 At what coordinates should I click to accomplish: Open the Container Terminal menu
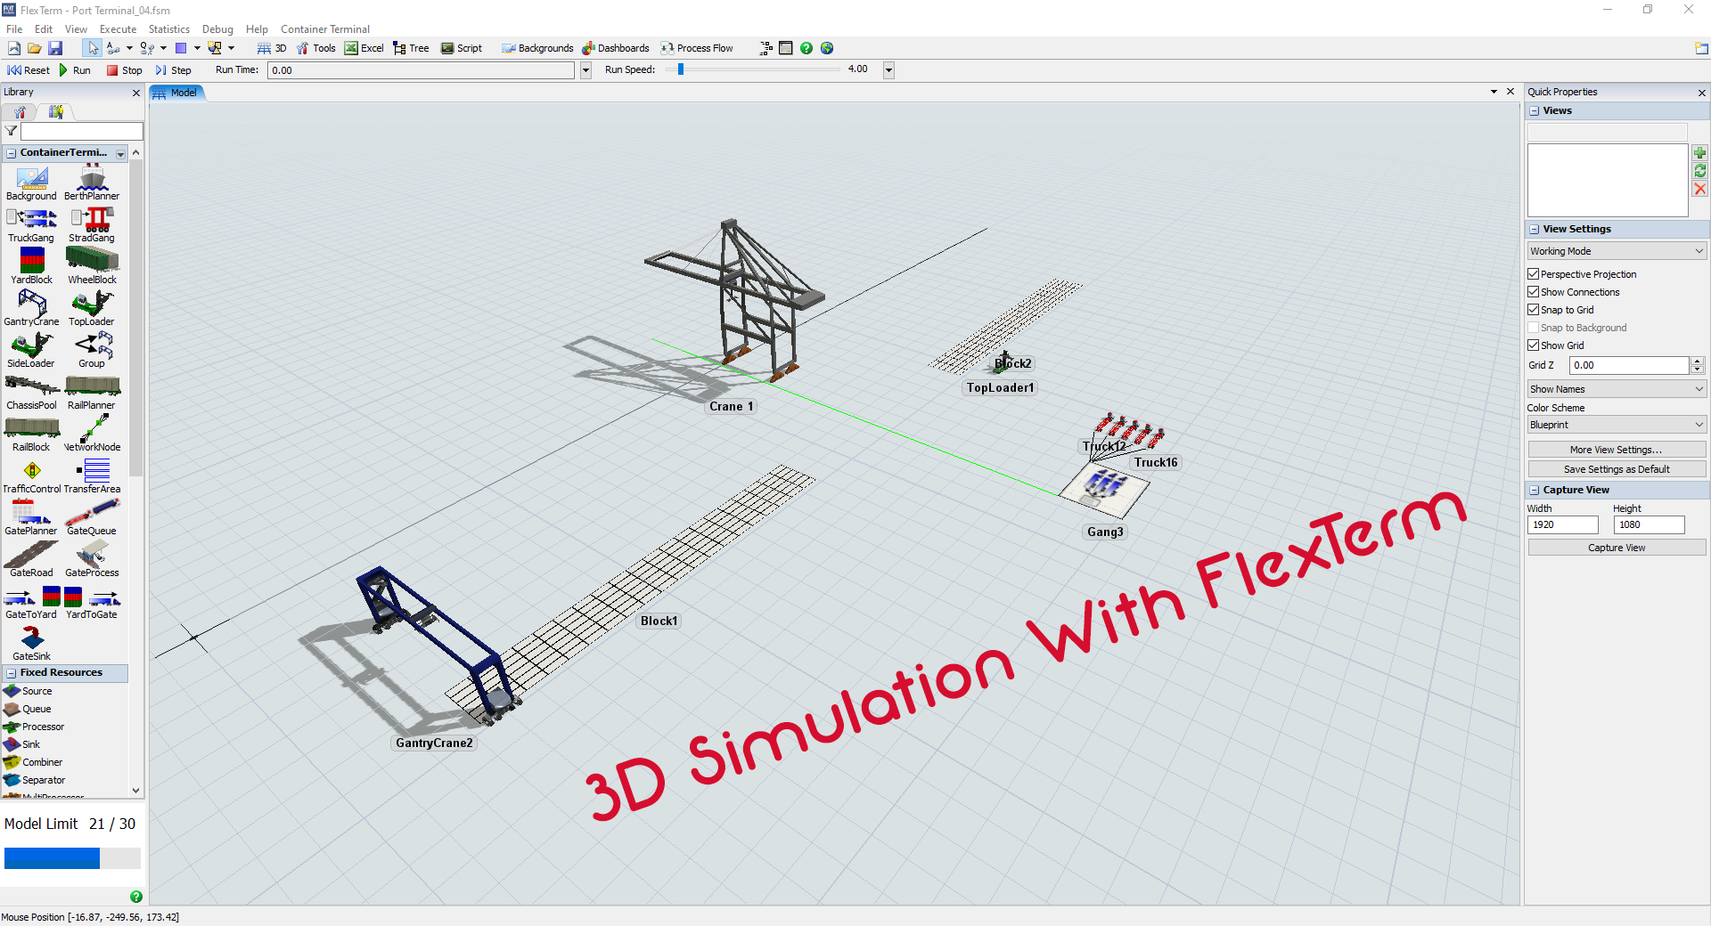(x=324, y=29)
